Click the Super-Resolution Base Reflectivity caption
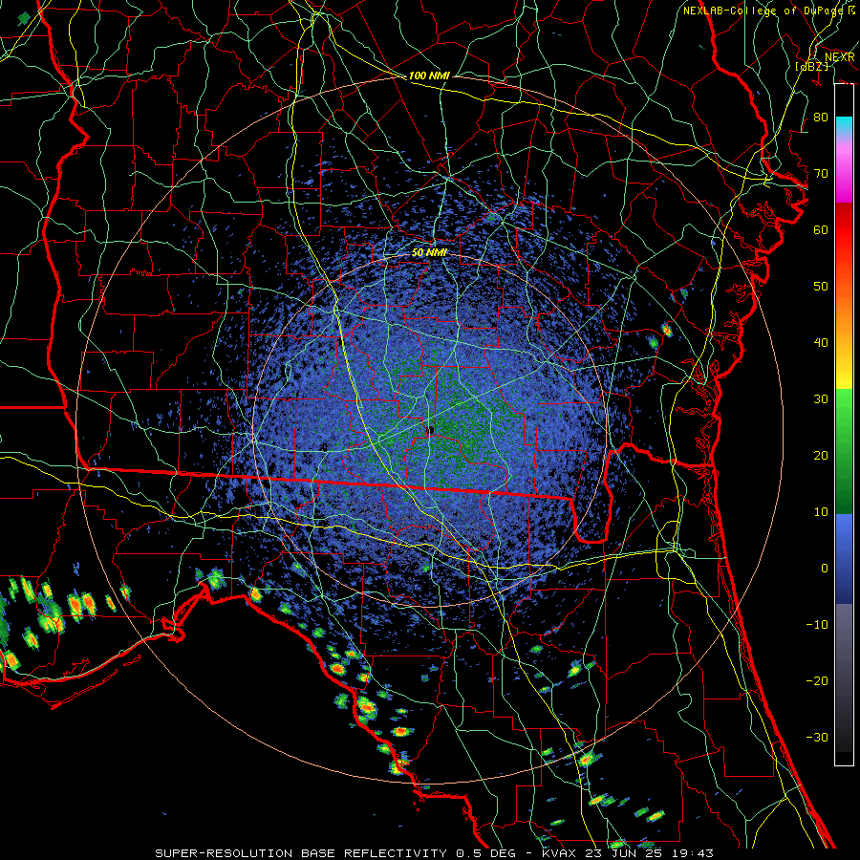 coord(435,853)
